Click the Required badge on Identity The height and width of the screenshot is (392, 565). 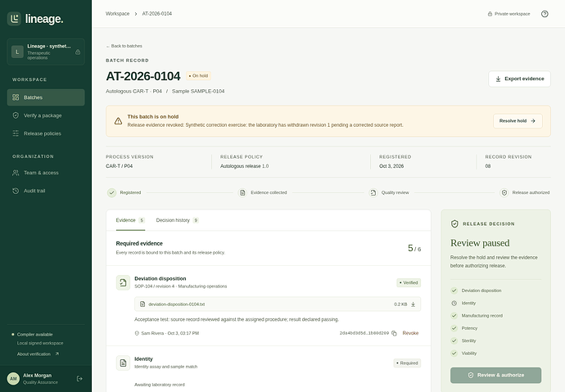[x=407, y=363]
